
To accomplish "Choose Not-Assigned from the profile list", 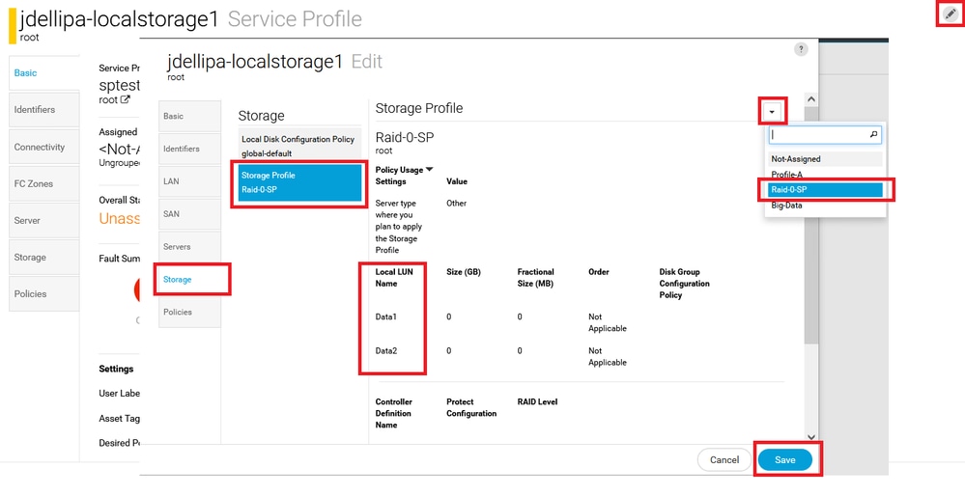I will [825, 158].
